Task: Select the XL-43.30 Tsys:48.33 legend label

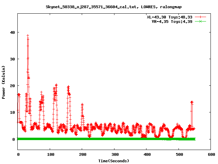Action: 170,17
